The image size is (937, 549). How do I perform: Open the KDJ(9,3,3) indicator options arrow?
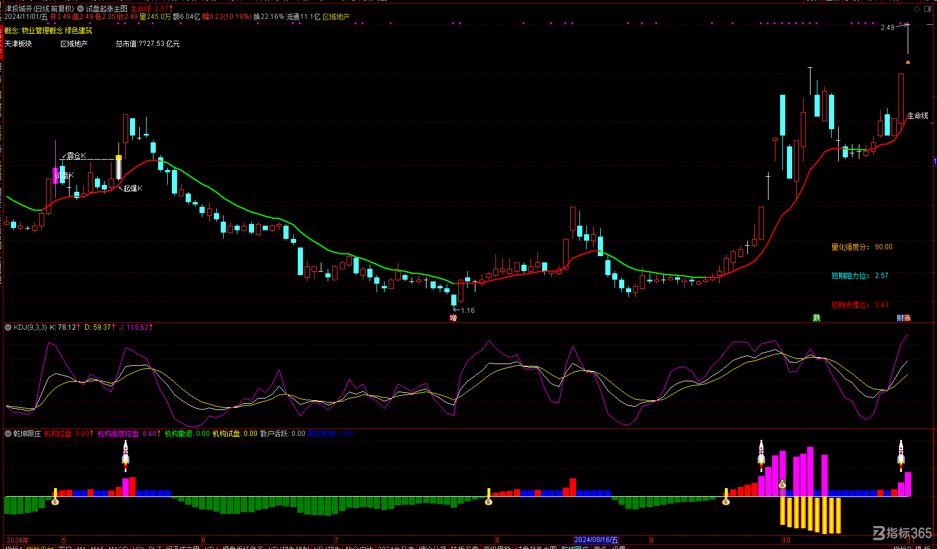click(8, 327)
